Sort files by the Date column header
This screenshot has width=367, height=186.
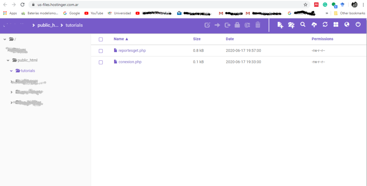230,39
